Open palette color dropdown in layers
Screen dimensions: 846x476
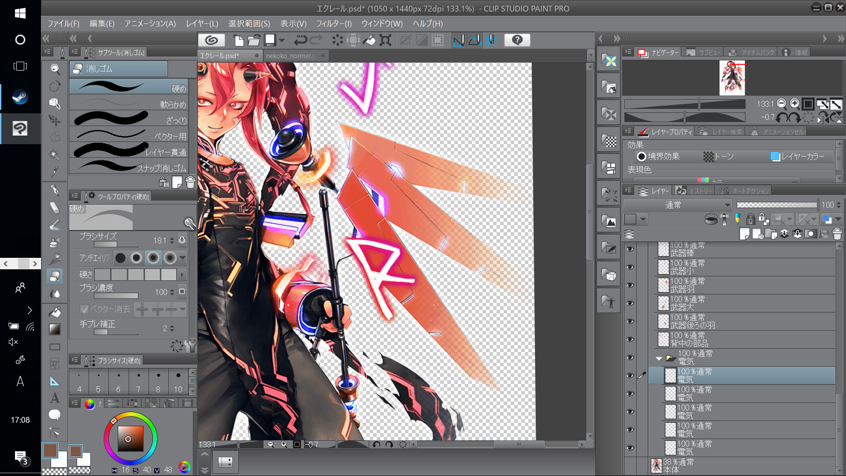643,219
